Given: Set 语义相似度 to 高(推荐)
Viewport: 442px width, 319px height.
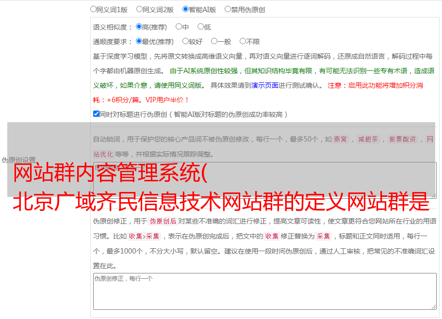Looking at the screenshot, I should point(139,27).
